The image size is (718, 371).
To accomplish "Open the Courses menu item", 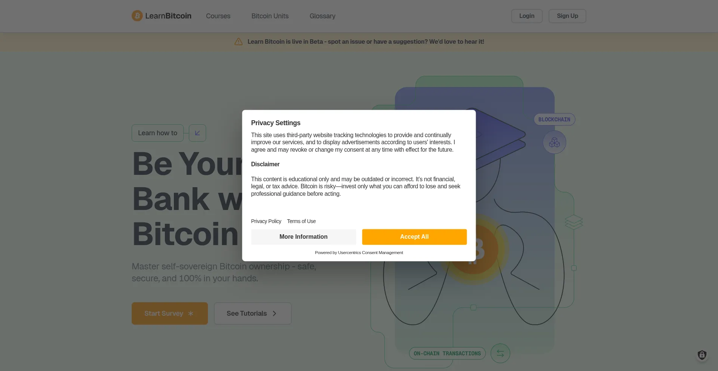I will point(218,16).
